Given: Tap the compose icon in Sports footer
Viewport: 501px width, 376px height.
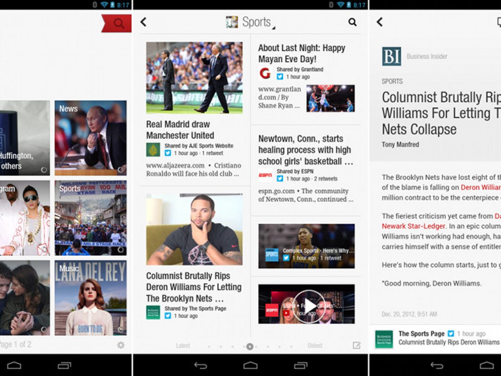Looking at the screenshot, I should point(356,346).
